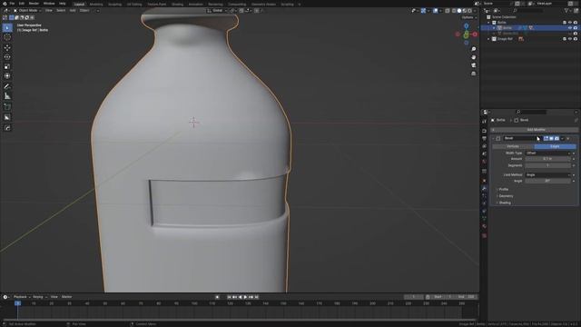Switch orthographic view with grid icon

(x=474, y=74)
